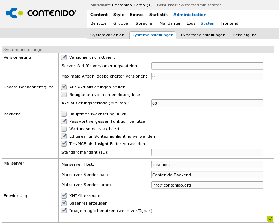Disable the Versionierung aktiviert checkbox
Viewport: 279px width, 223px height.
[x=64, y=57]
